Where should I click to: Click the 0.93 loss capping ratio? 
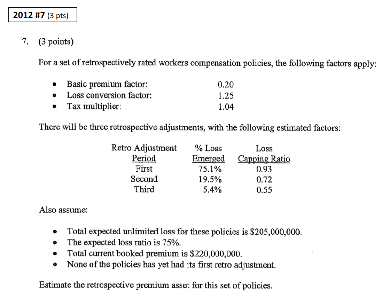[264, 170]
